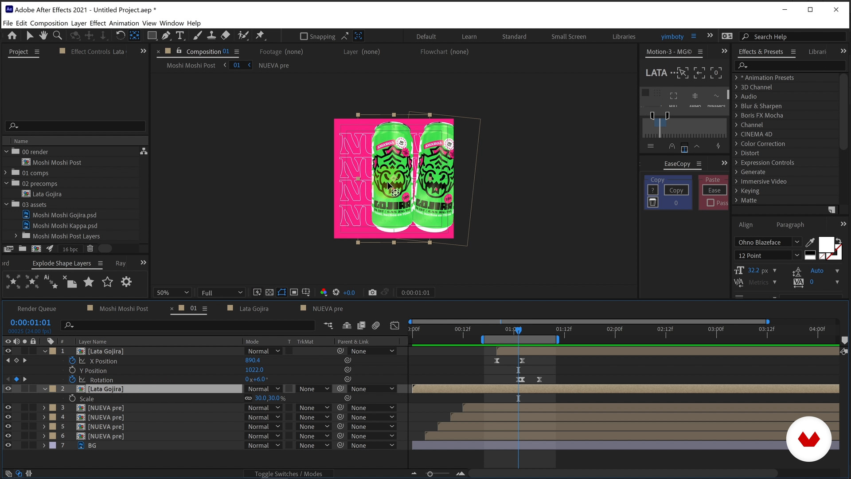
Task: Select the Pen tool
Action: 166,36
